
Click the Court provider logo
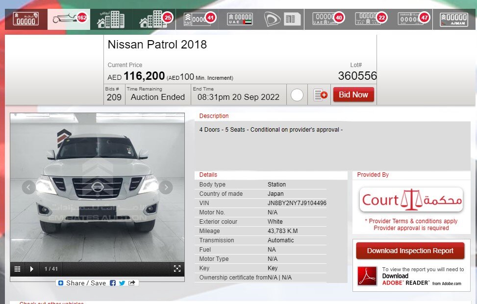coord(411,200)
